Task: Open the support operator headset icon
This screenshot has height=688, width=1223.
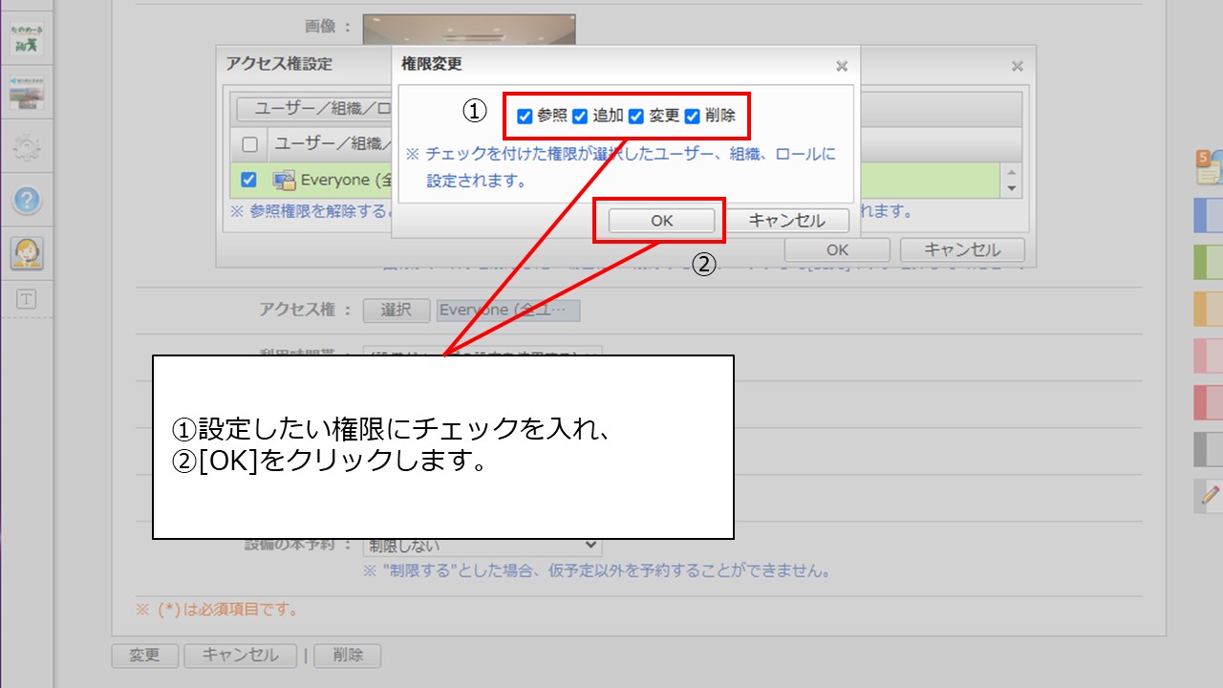Action: 27,252
